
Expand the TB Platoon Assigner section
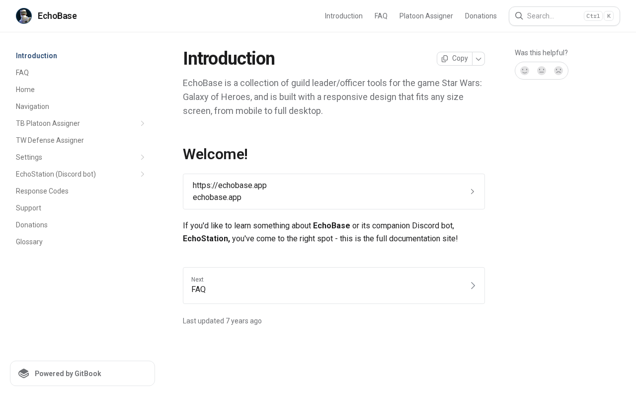(x=143, y=123)
